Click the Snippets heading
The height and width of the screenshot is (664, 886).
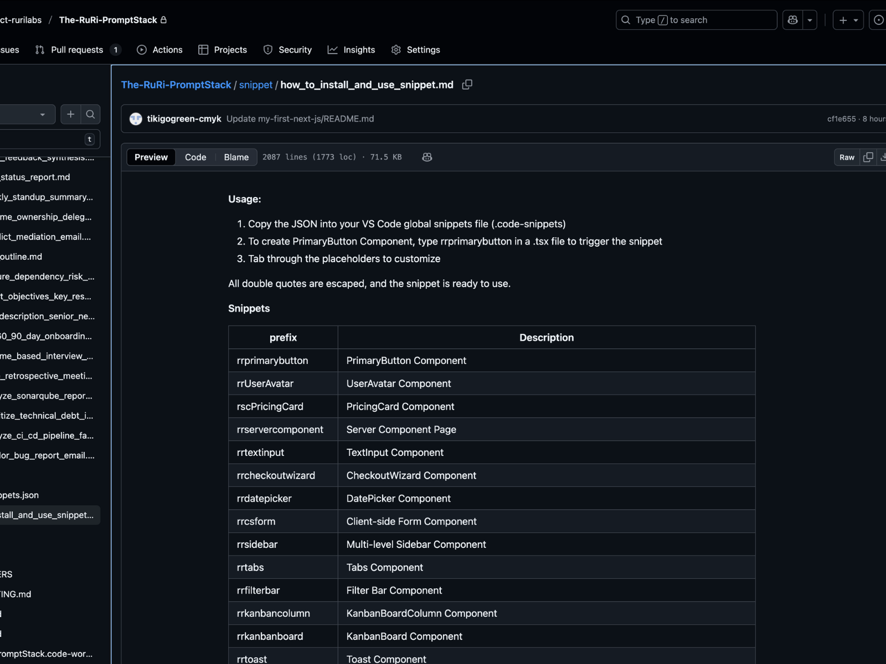click(x=249, y=308)
